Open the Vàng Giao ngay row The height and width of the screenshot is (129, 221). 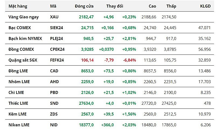(23, 17)
